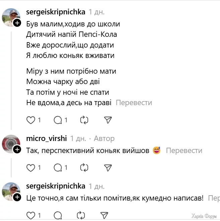This screenshot has width=220, height=221.
Task: Open the bottom sergeiskripnichka avatar thumbnail
Action: (11, 192)
